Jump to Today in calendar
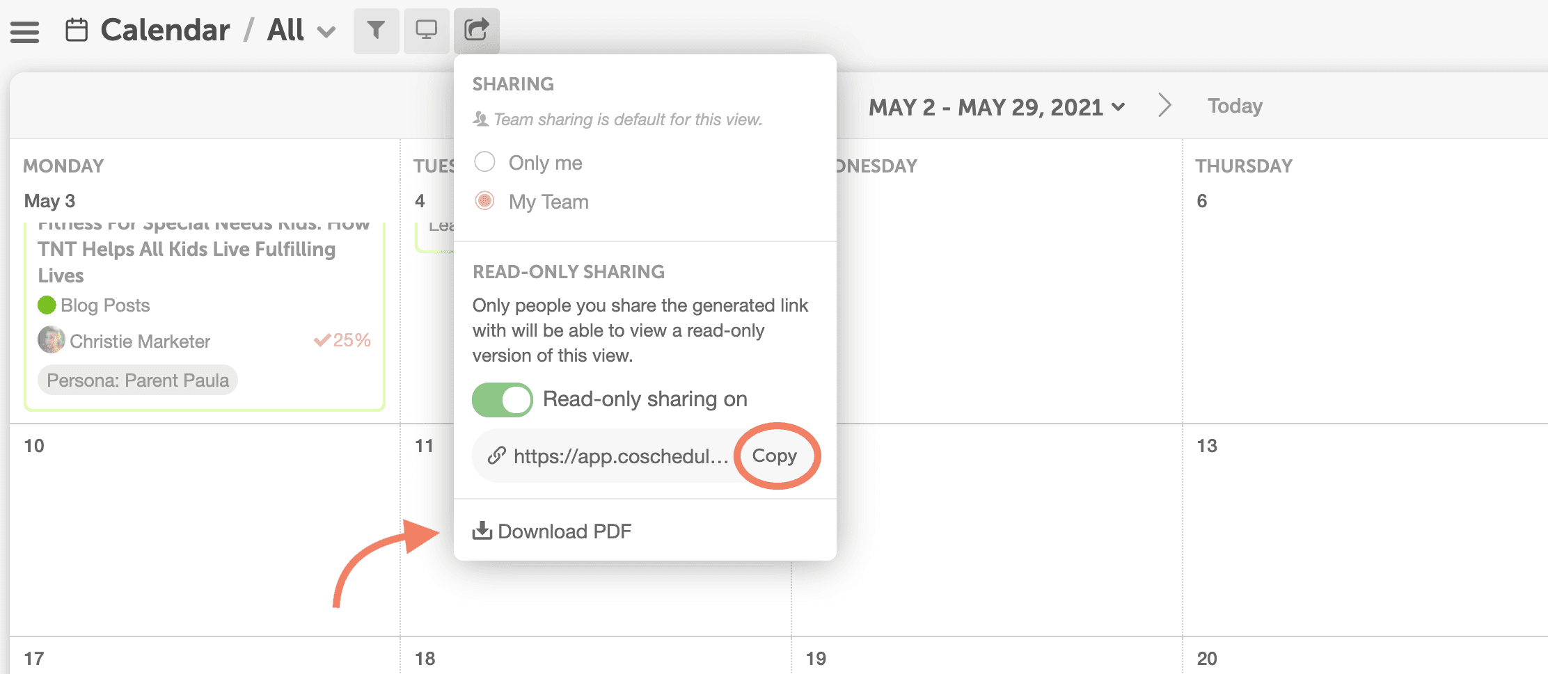Viewport: 1548px width, 674px height. [1235, 106]
